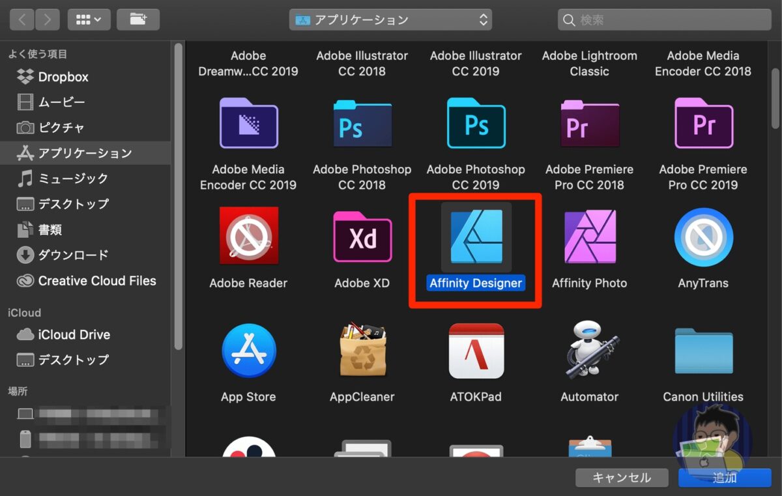
Task: Click the Affinity Photo file name
Action: click(x=590, y=283)
